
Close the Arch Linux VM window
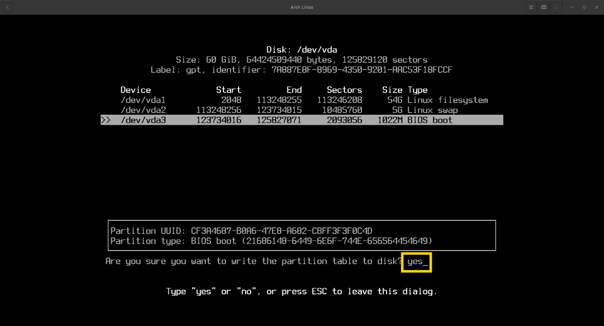pyautogui.click(x=596, y=7)
